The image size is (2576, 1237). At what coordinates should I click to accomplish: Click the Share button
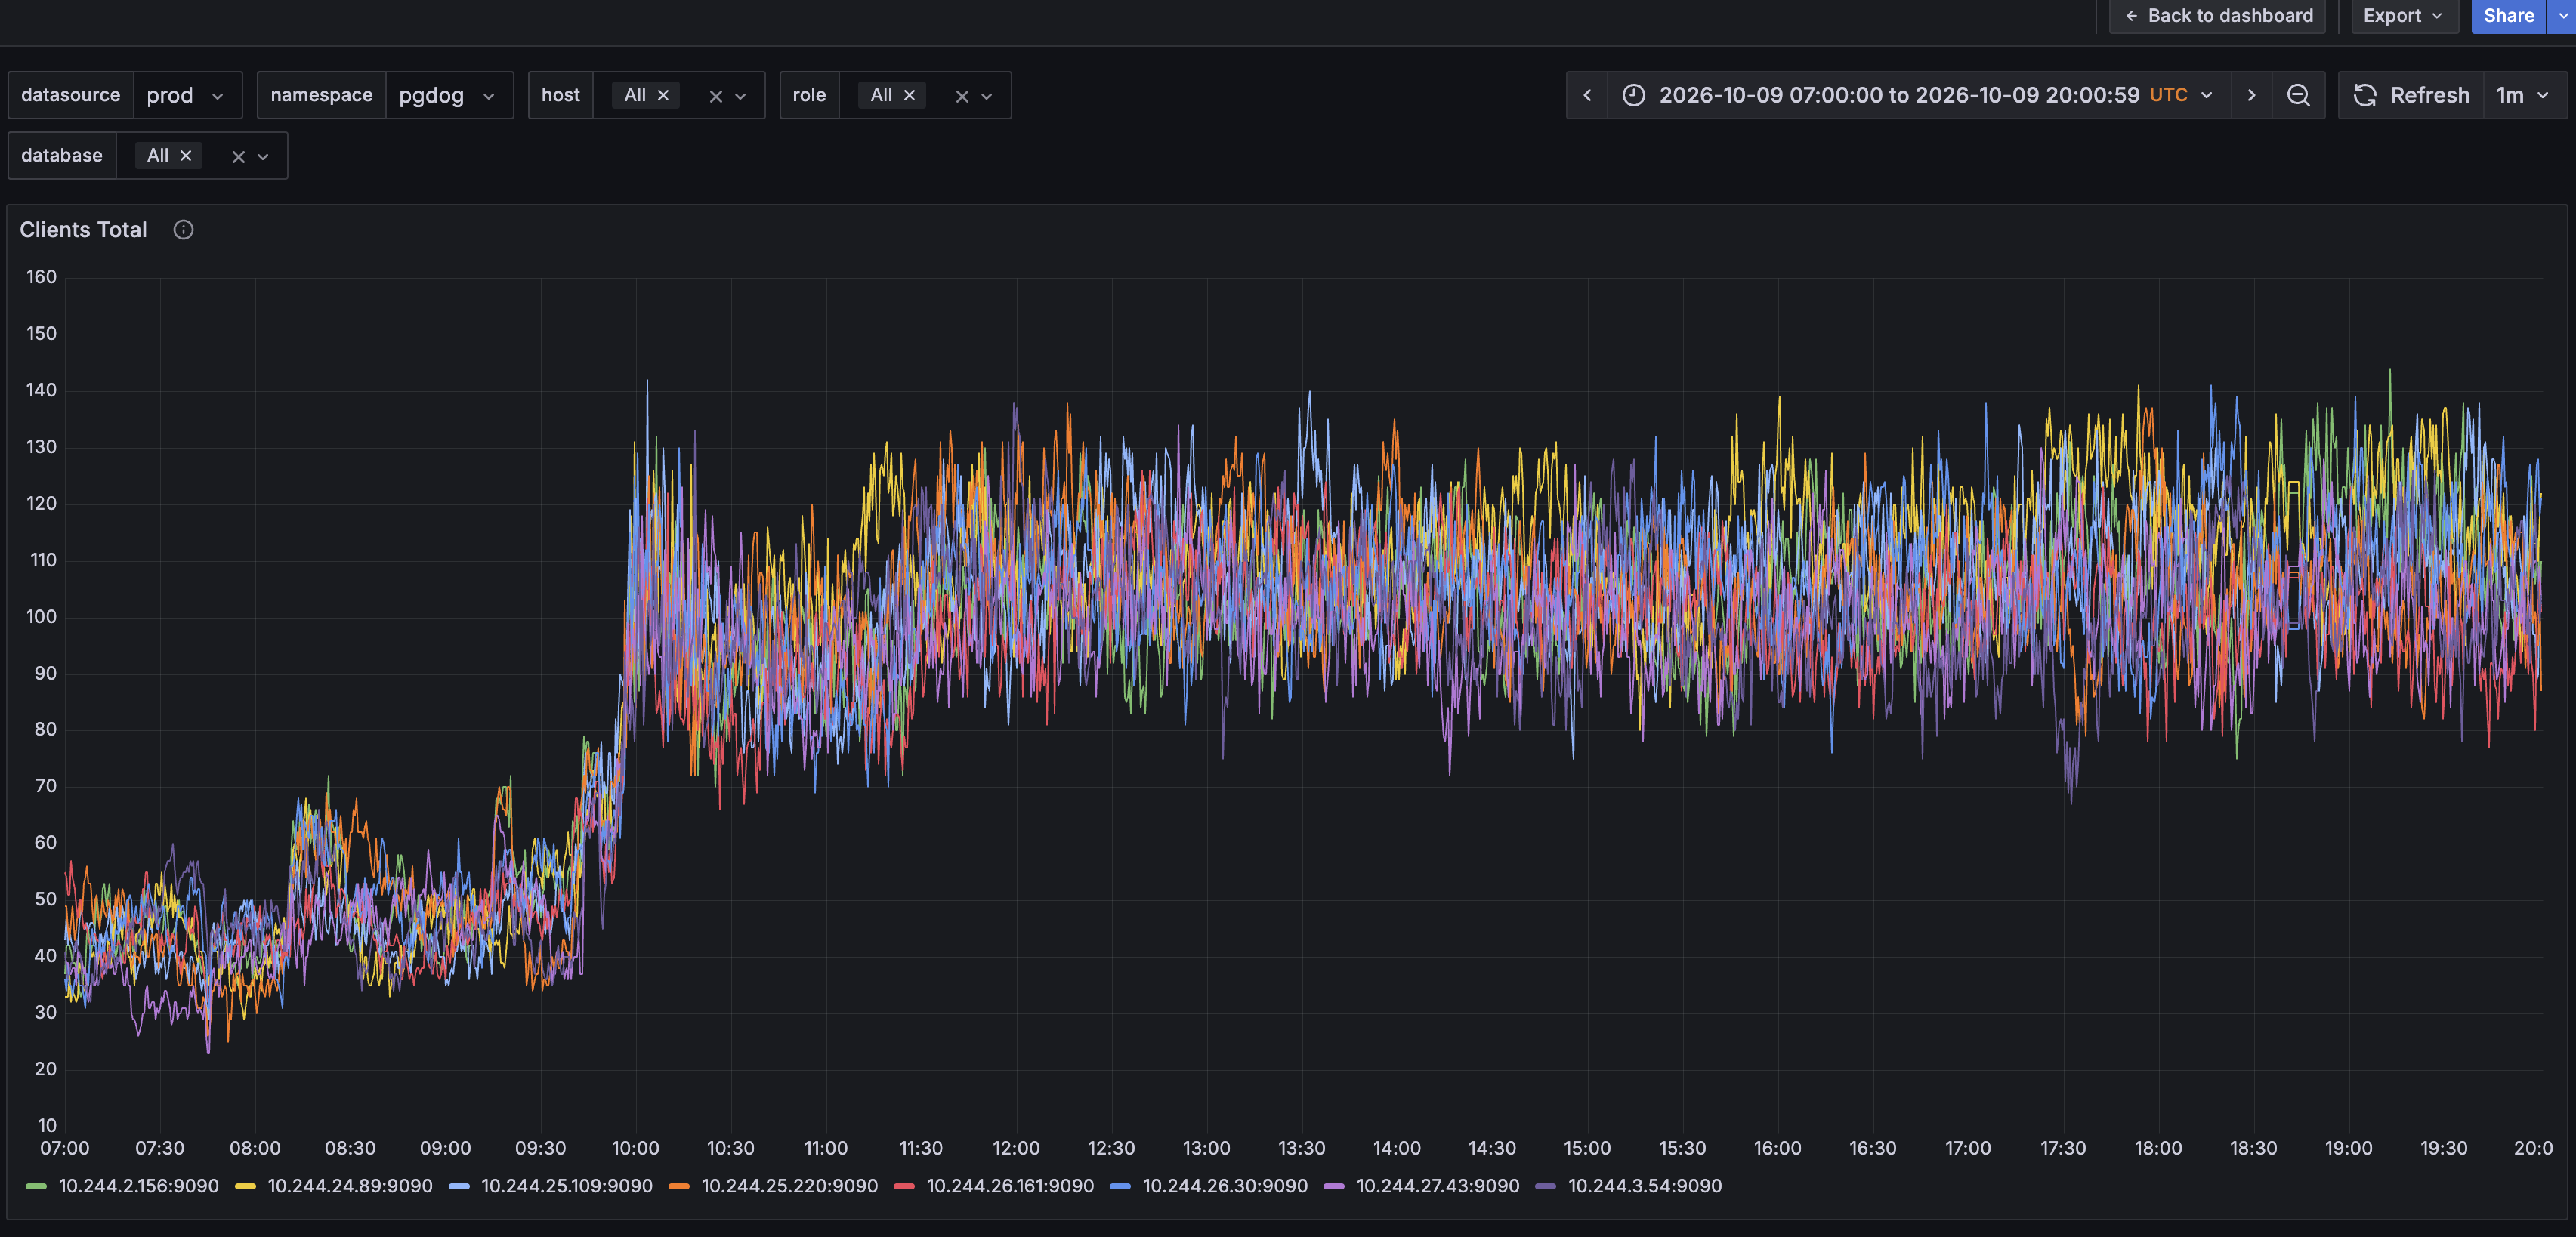[2508, 16]
